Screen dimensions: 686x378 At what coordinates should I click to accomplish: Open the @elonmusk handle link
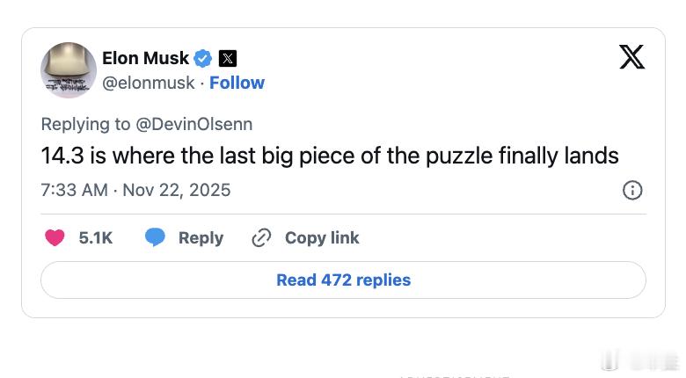coord(148,83)
